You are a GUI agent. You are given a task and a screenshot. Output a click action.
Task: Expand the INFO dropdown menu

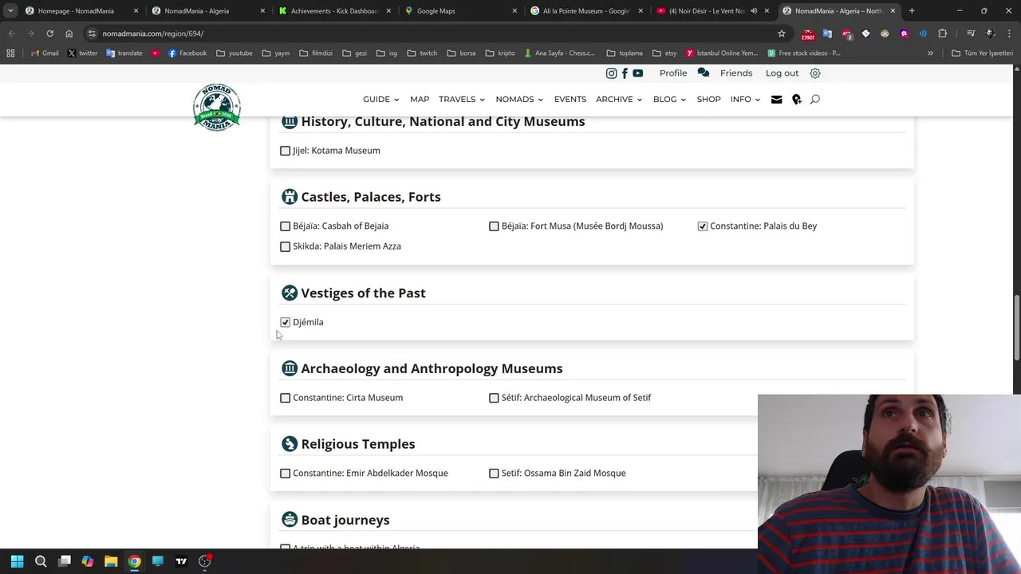[x=746, y=100]
